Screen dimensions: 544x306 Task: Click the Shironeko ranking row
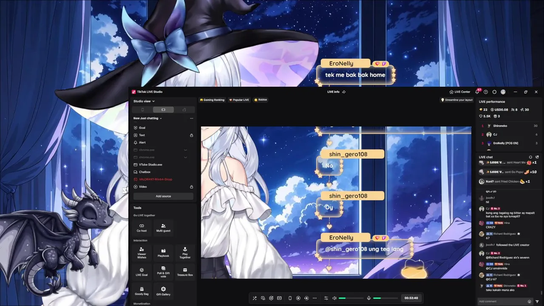[x=510, y=126]
